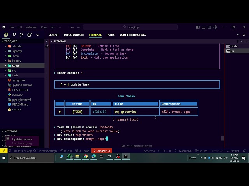
Task: Open Google Chrome from the taskbar
Action: click(x=86, y=157)
